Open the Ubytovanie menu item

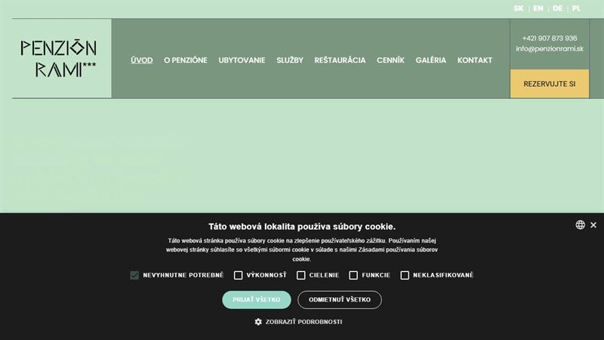tap(242, 60)
